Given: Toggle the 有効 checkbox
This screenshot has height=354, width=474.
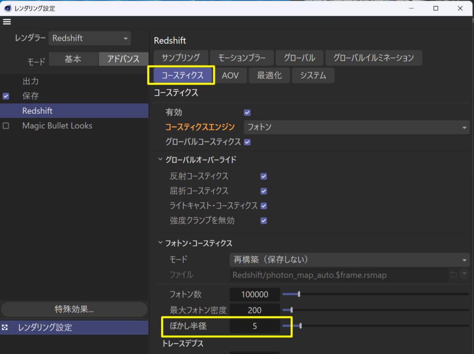Looking at the screenshot, I should coord(247,113).
